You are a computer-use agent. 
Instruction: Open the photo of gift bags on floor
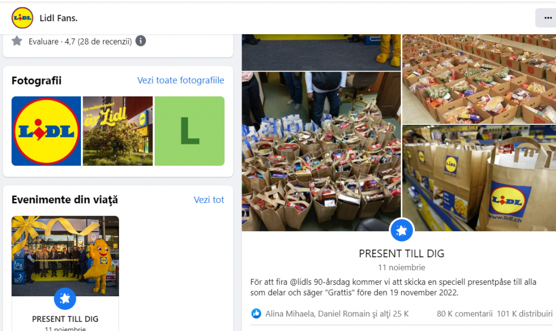(x=321, y=151)
